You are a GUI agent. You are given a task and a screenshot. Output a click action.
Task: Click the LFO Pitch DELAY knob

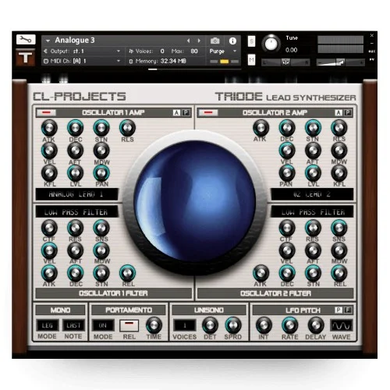coord(316,325)
